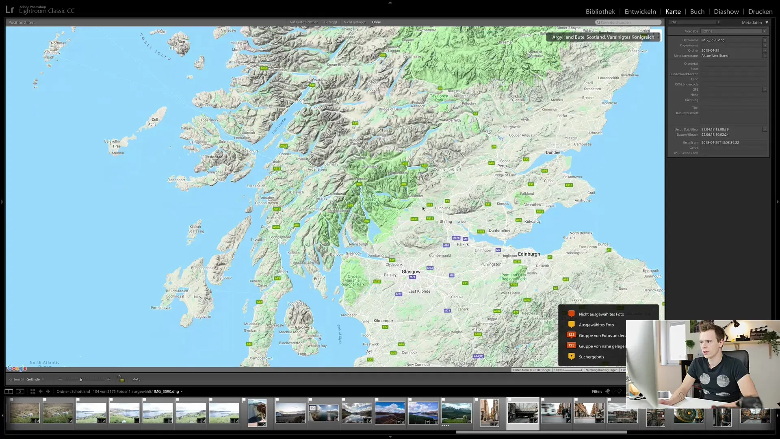Open the 'Ort' metadata set dropdown
This screenshot has height=439, width=780.
pos(695,22)
